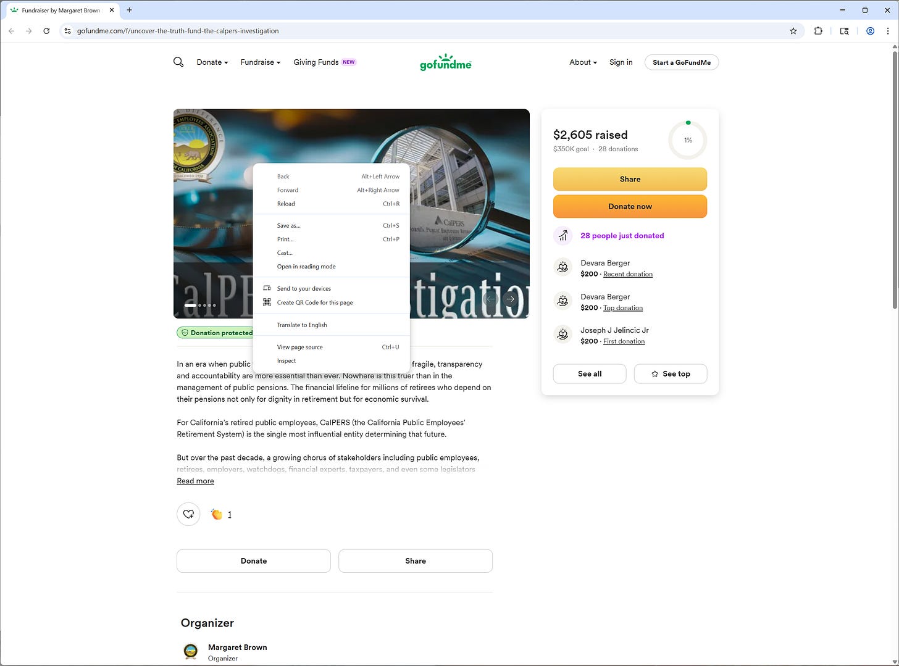This screenshot has height=666, width=899.
Task: Close the Fundraiser by Margaret Brown tab
Action: 112,10
